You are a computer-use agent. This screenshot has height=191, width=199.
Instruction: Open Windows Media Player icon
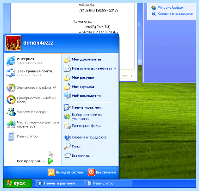[11, 100]
